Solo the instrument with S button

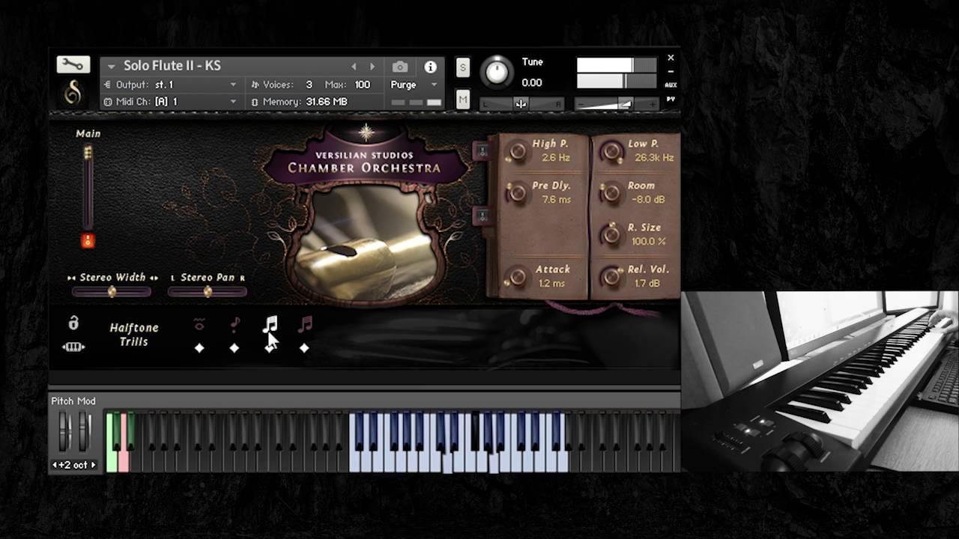pos(463,67)
